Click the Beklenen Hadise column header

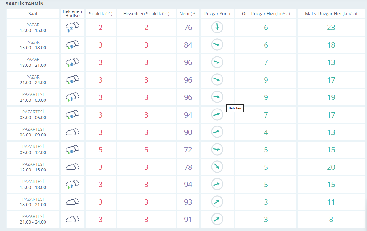pyautogui.click(x=72, y=14)
